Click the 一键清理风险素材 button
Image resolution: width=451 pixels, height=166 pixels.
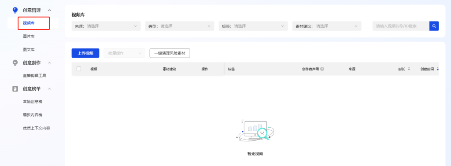click(170, 53)
